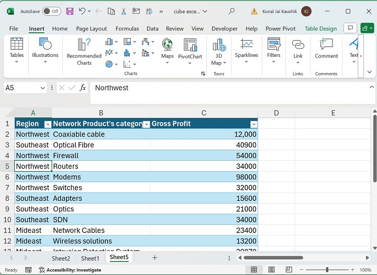Viewport: 377px width, 275px height.
Task: Open the Region column filter dropdown
Action: point(47,124)
